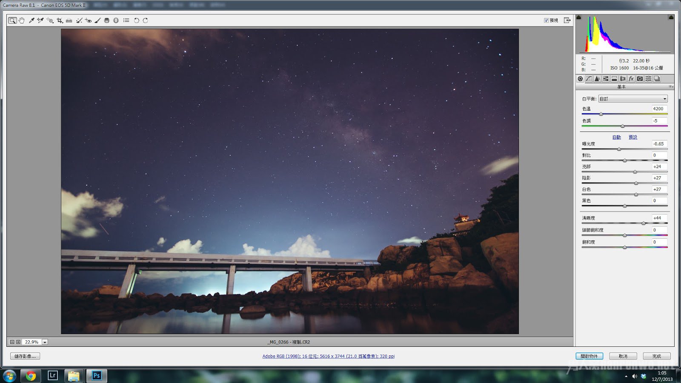The height and width of the screenshot is (383, 681).
Task: Select the Zoom tool
Action: (x=12, y=20)
